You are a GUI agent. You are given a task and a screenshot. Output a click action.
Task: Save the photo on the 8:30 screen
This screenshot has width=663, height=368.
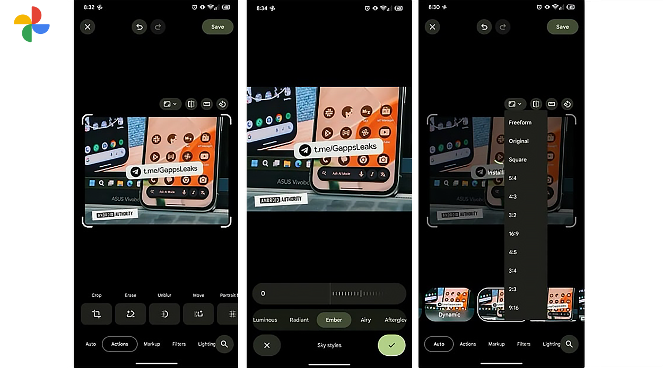click(x=562, y=27)
